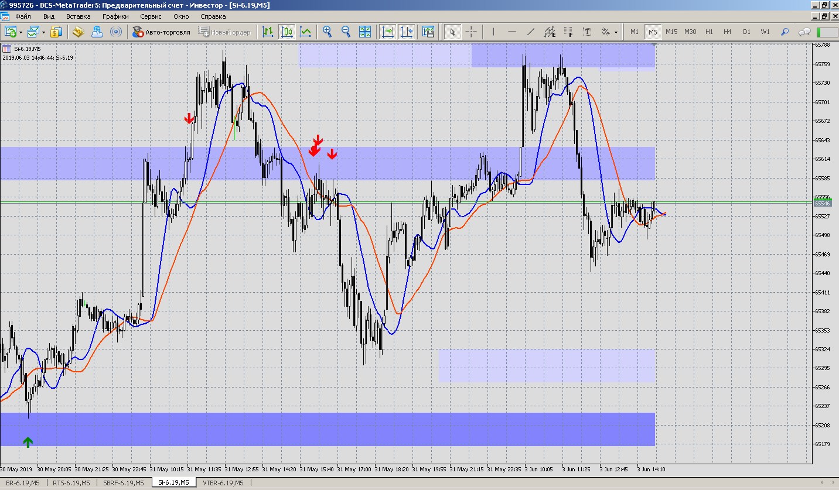Select the crosshair tool

coord(471,32)
